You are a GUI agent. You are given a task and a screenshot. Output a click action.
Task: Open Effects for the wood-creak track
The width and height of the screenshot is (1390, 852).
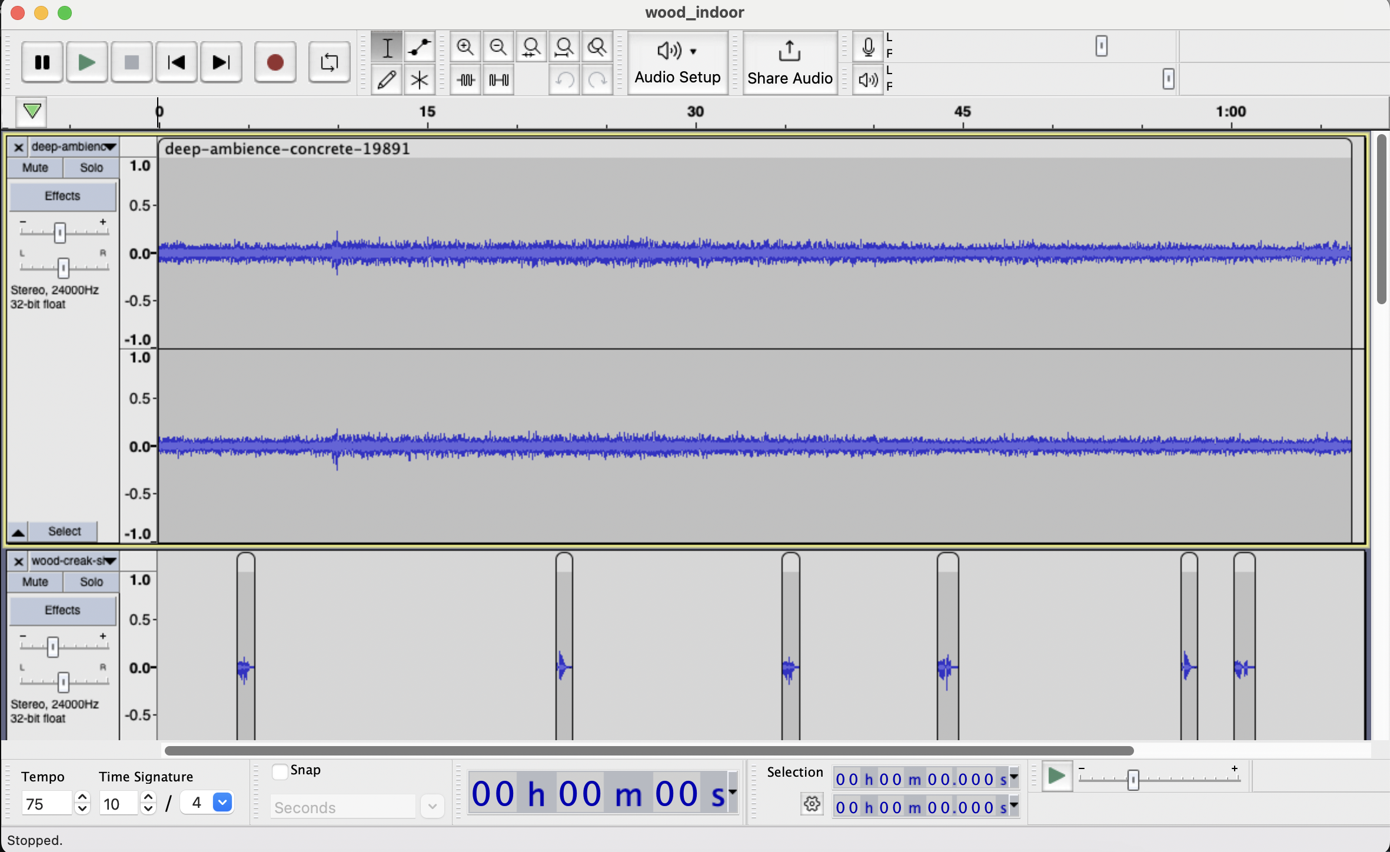point(63,610)
